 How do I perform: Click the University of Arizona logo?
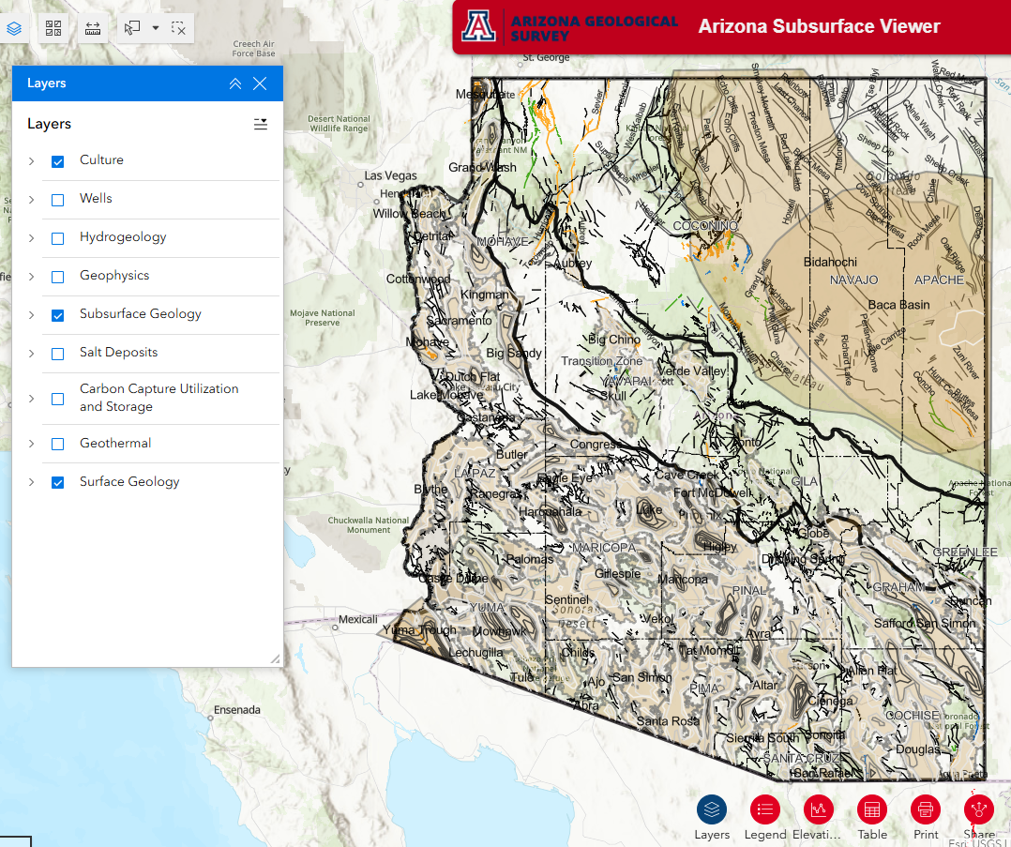point(479,27)
